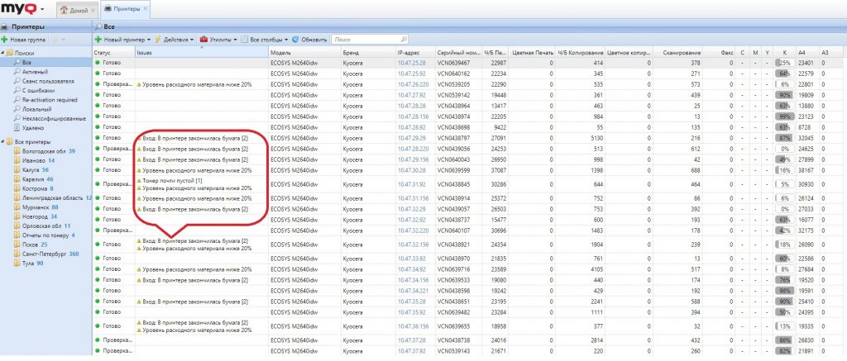Click the Все принтеры root folder icon

click(10, 141)
